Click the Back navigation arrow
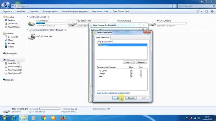Screen dimensions: 216x121 tap(2, 6)
